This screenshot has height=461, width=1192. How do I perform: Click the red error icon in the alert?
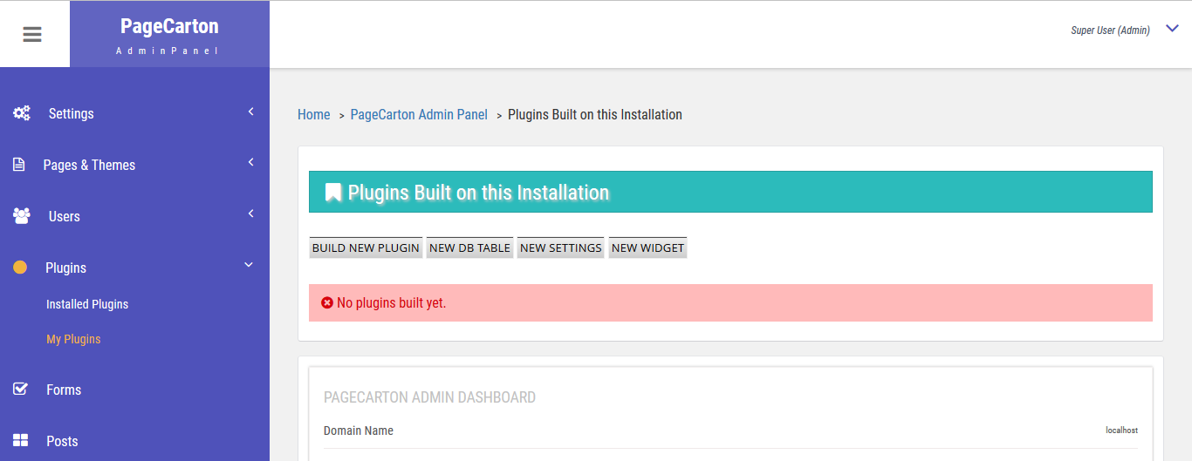(x=327, y=302)
